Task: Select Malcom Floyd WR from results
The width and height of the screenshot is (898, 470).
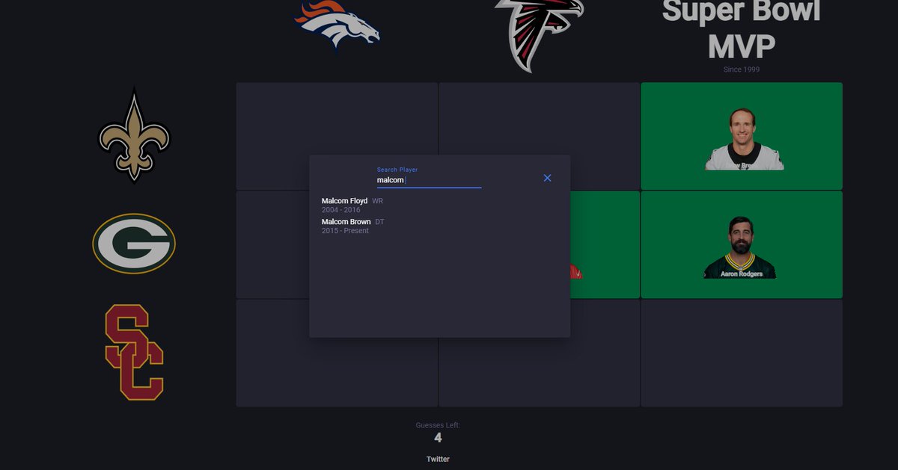Action: click(352, 205)
